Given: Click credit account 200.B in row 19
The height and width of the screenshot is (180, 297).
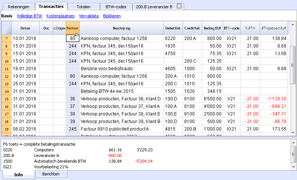Looking at the screenshot, I should (x=190, y=129).
